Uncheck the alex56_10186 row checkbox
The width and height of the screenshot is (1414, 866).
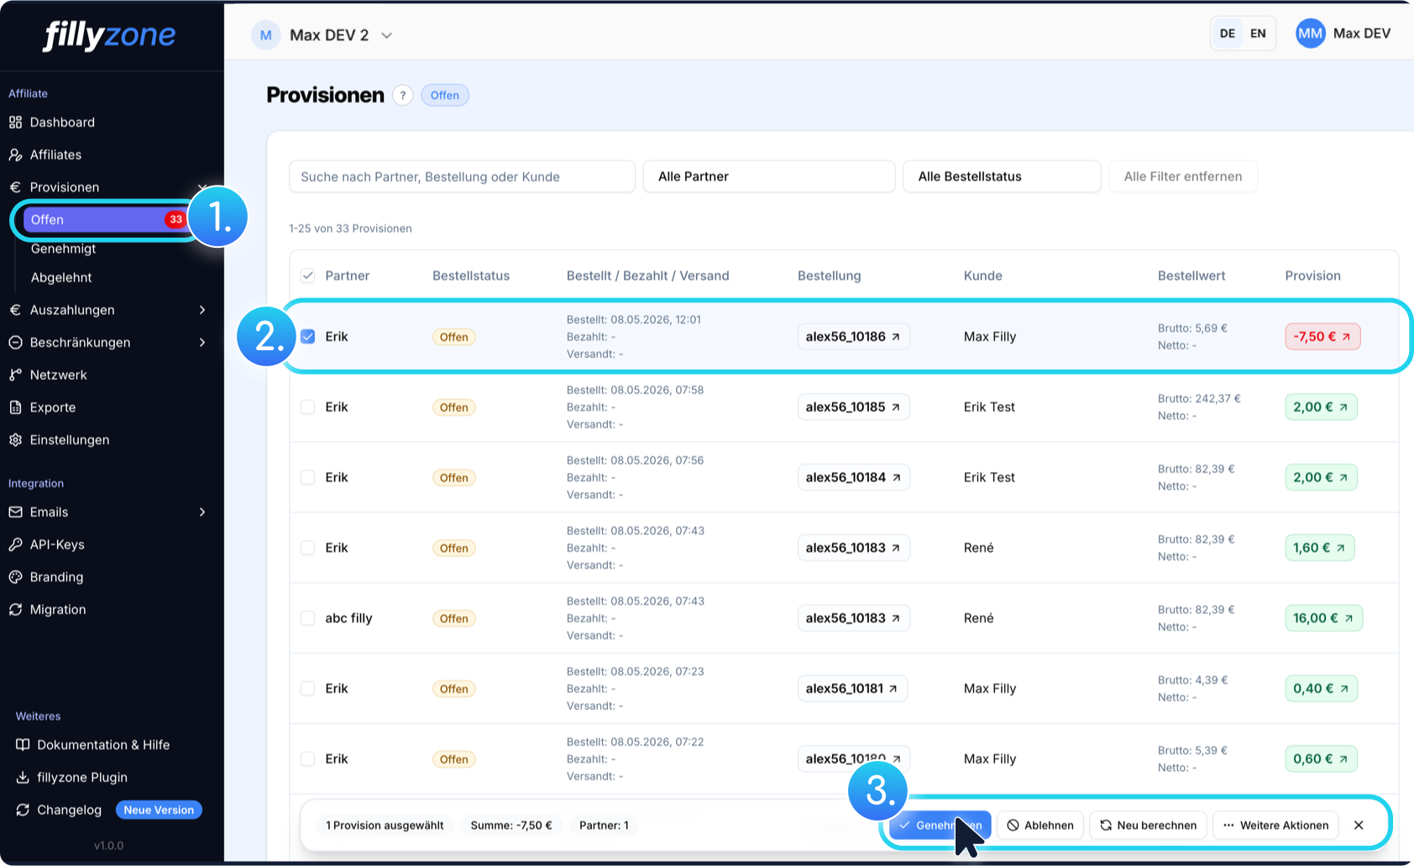(308, 337)
